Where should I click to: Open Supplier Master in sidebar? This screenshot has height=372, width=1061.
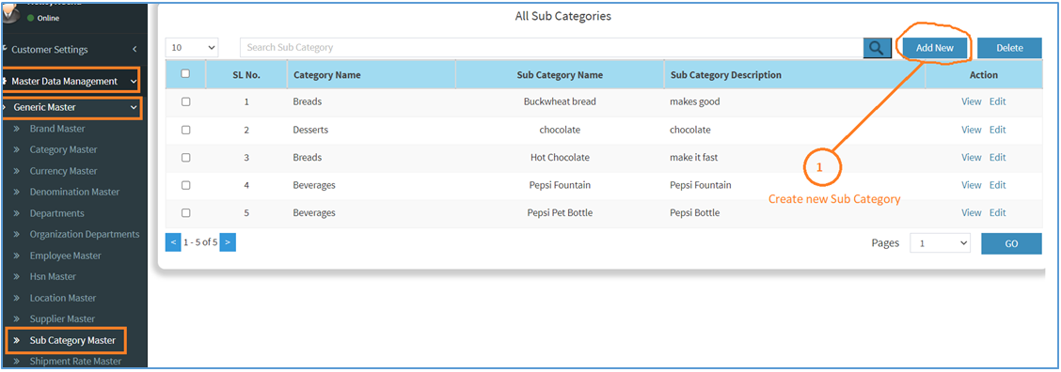click(62, 318)
